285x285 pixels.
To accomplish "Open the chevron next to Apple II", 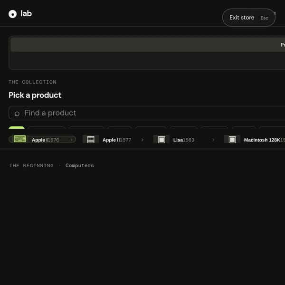I will pyautogui.click(x=142, y=140).
